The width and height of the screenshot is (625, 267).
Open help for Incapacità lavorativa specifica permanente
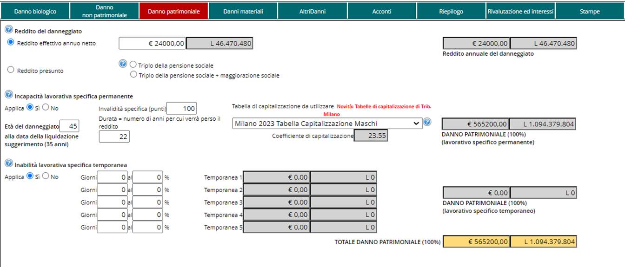(x=8, y=95)
